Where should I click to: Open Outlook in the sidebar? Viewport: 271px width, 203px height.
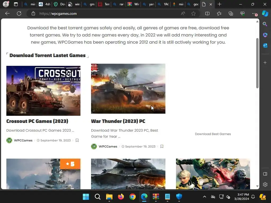265,45
